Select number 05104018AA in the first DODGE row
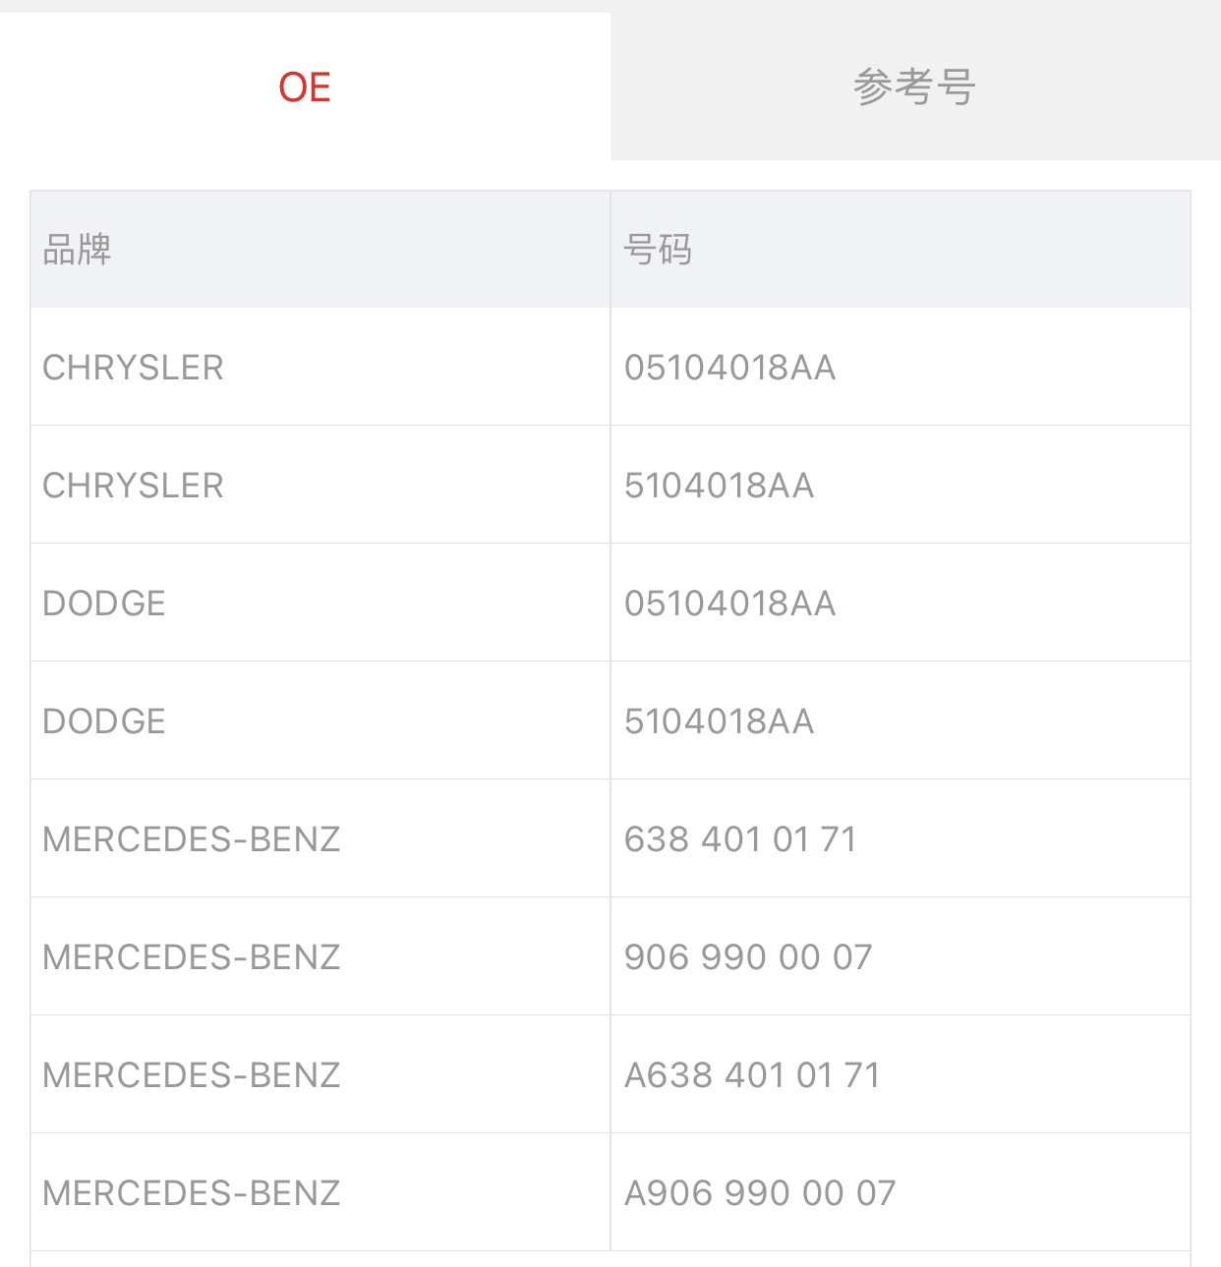Viewport: 1221px width, 1267px height. [x=729, y=604]
